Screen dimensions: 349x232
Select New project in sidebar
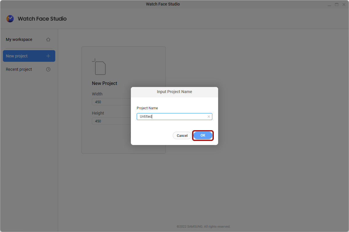tap(29, 56)
